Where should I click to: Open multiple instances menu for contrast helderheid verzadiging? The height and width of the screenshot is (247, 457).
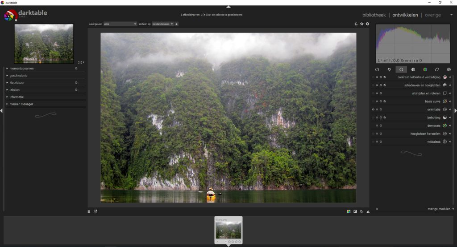pyautogui.click(x=385, y=77)
